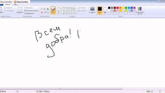Choose the Rectangle shape

pos(67,8)
